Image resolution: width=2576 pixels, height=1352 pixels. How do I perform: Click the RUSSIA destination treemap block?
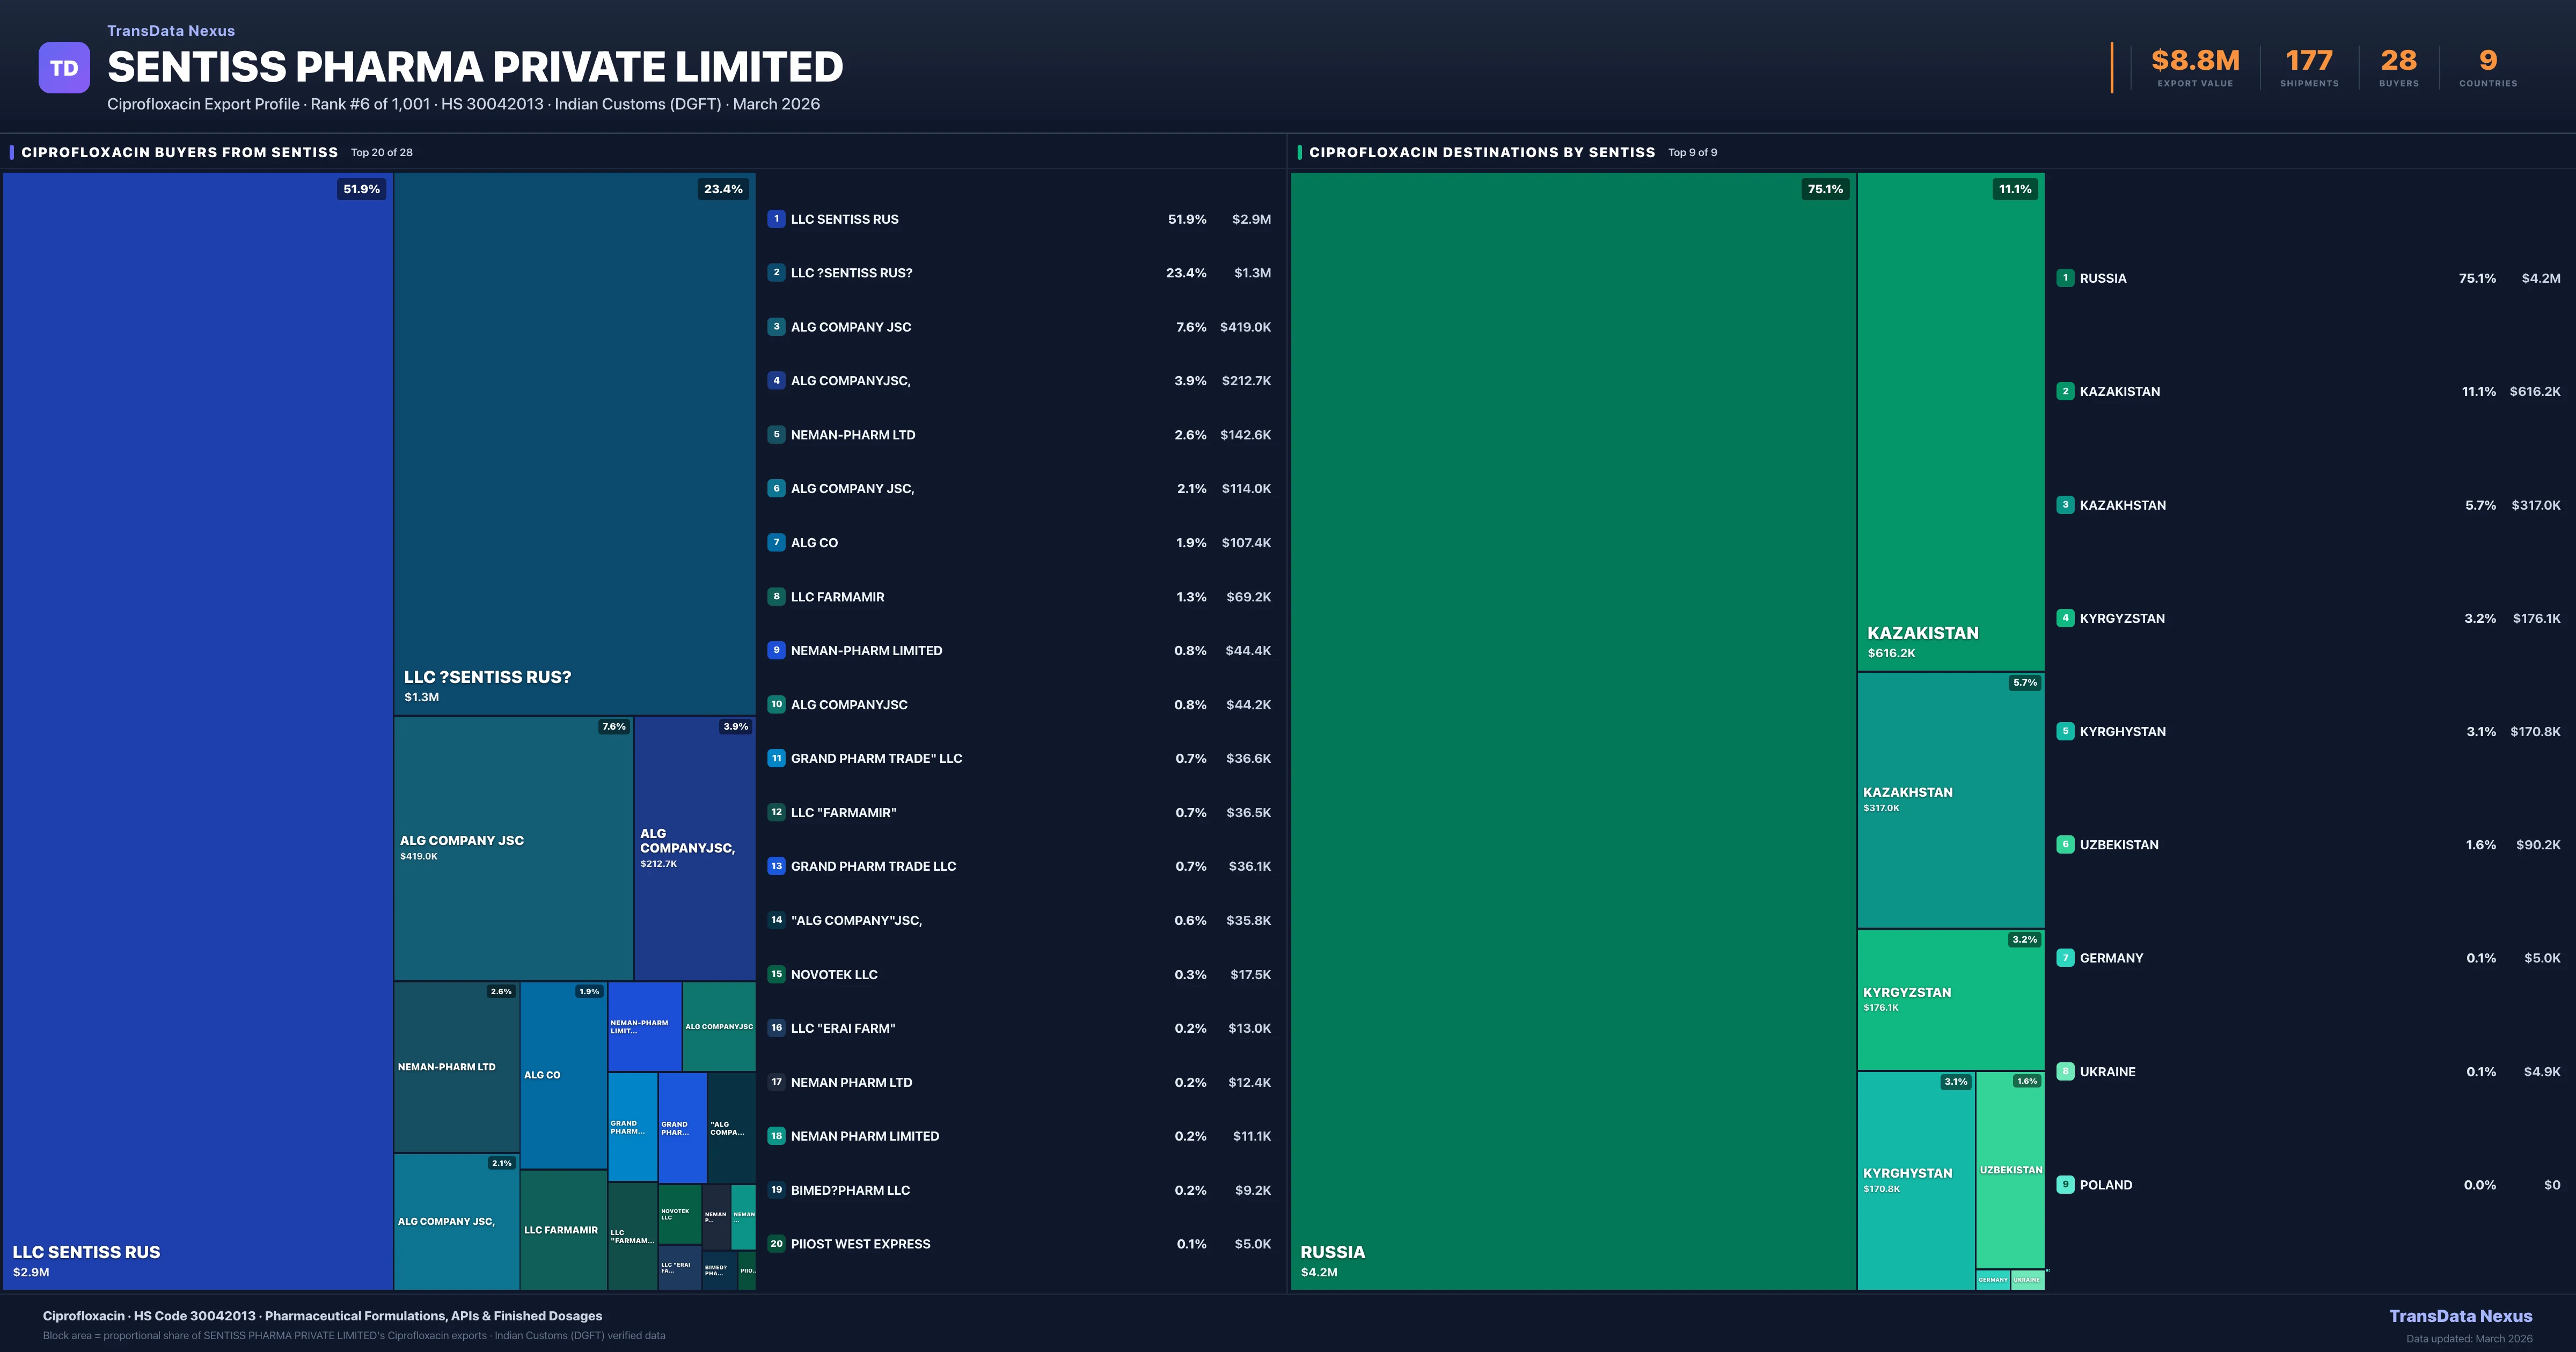[1573, 730]
